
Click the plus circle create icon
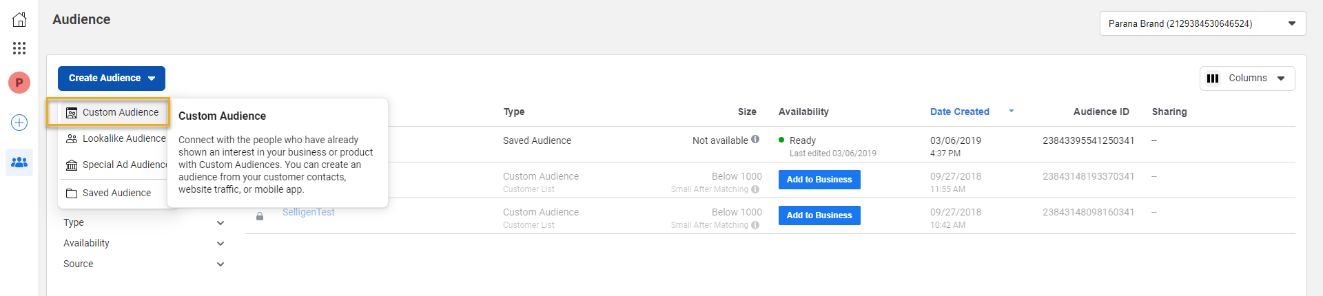[19, 123]
